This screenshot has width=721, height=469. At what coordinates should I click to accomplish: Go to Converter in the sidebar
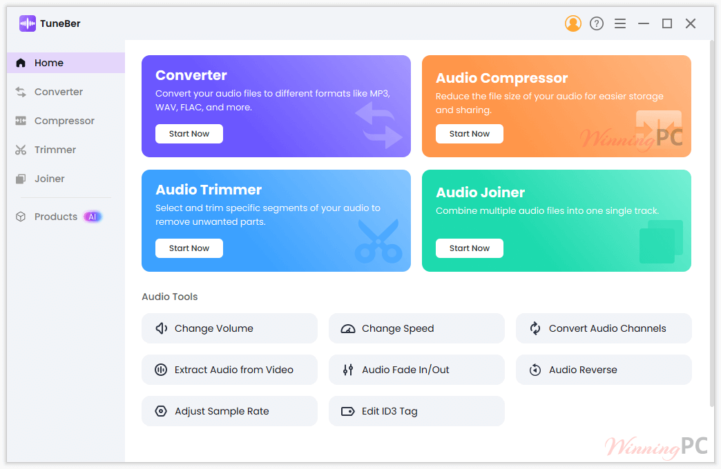pos(66,92)
